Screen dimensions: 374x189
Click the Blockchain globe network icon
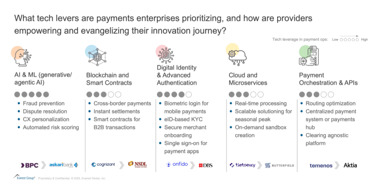[97, 57]
